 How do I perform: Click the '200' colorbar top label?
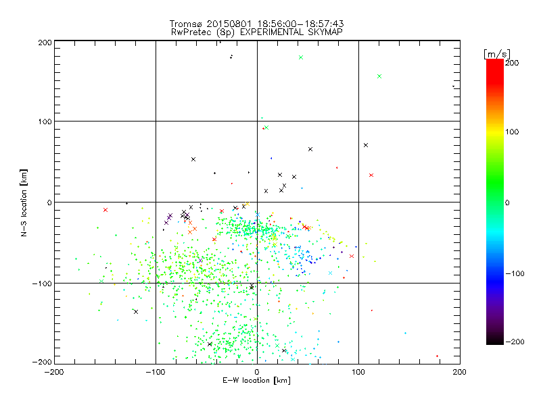click(x=512, y=63)
